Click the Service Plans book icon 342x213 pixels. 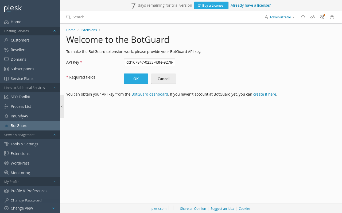[6, 79]
